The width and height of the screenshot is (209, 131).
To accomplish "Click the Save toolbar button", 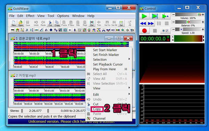I will click(28, 23).
